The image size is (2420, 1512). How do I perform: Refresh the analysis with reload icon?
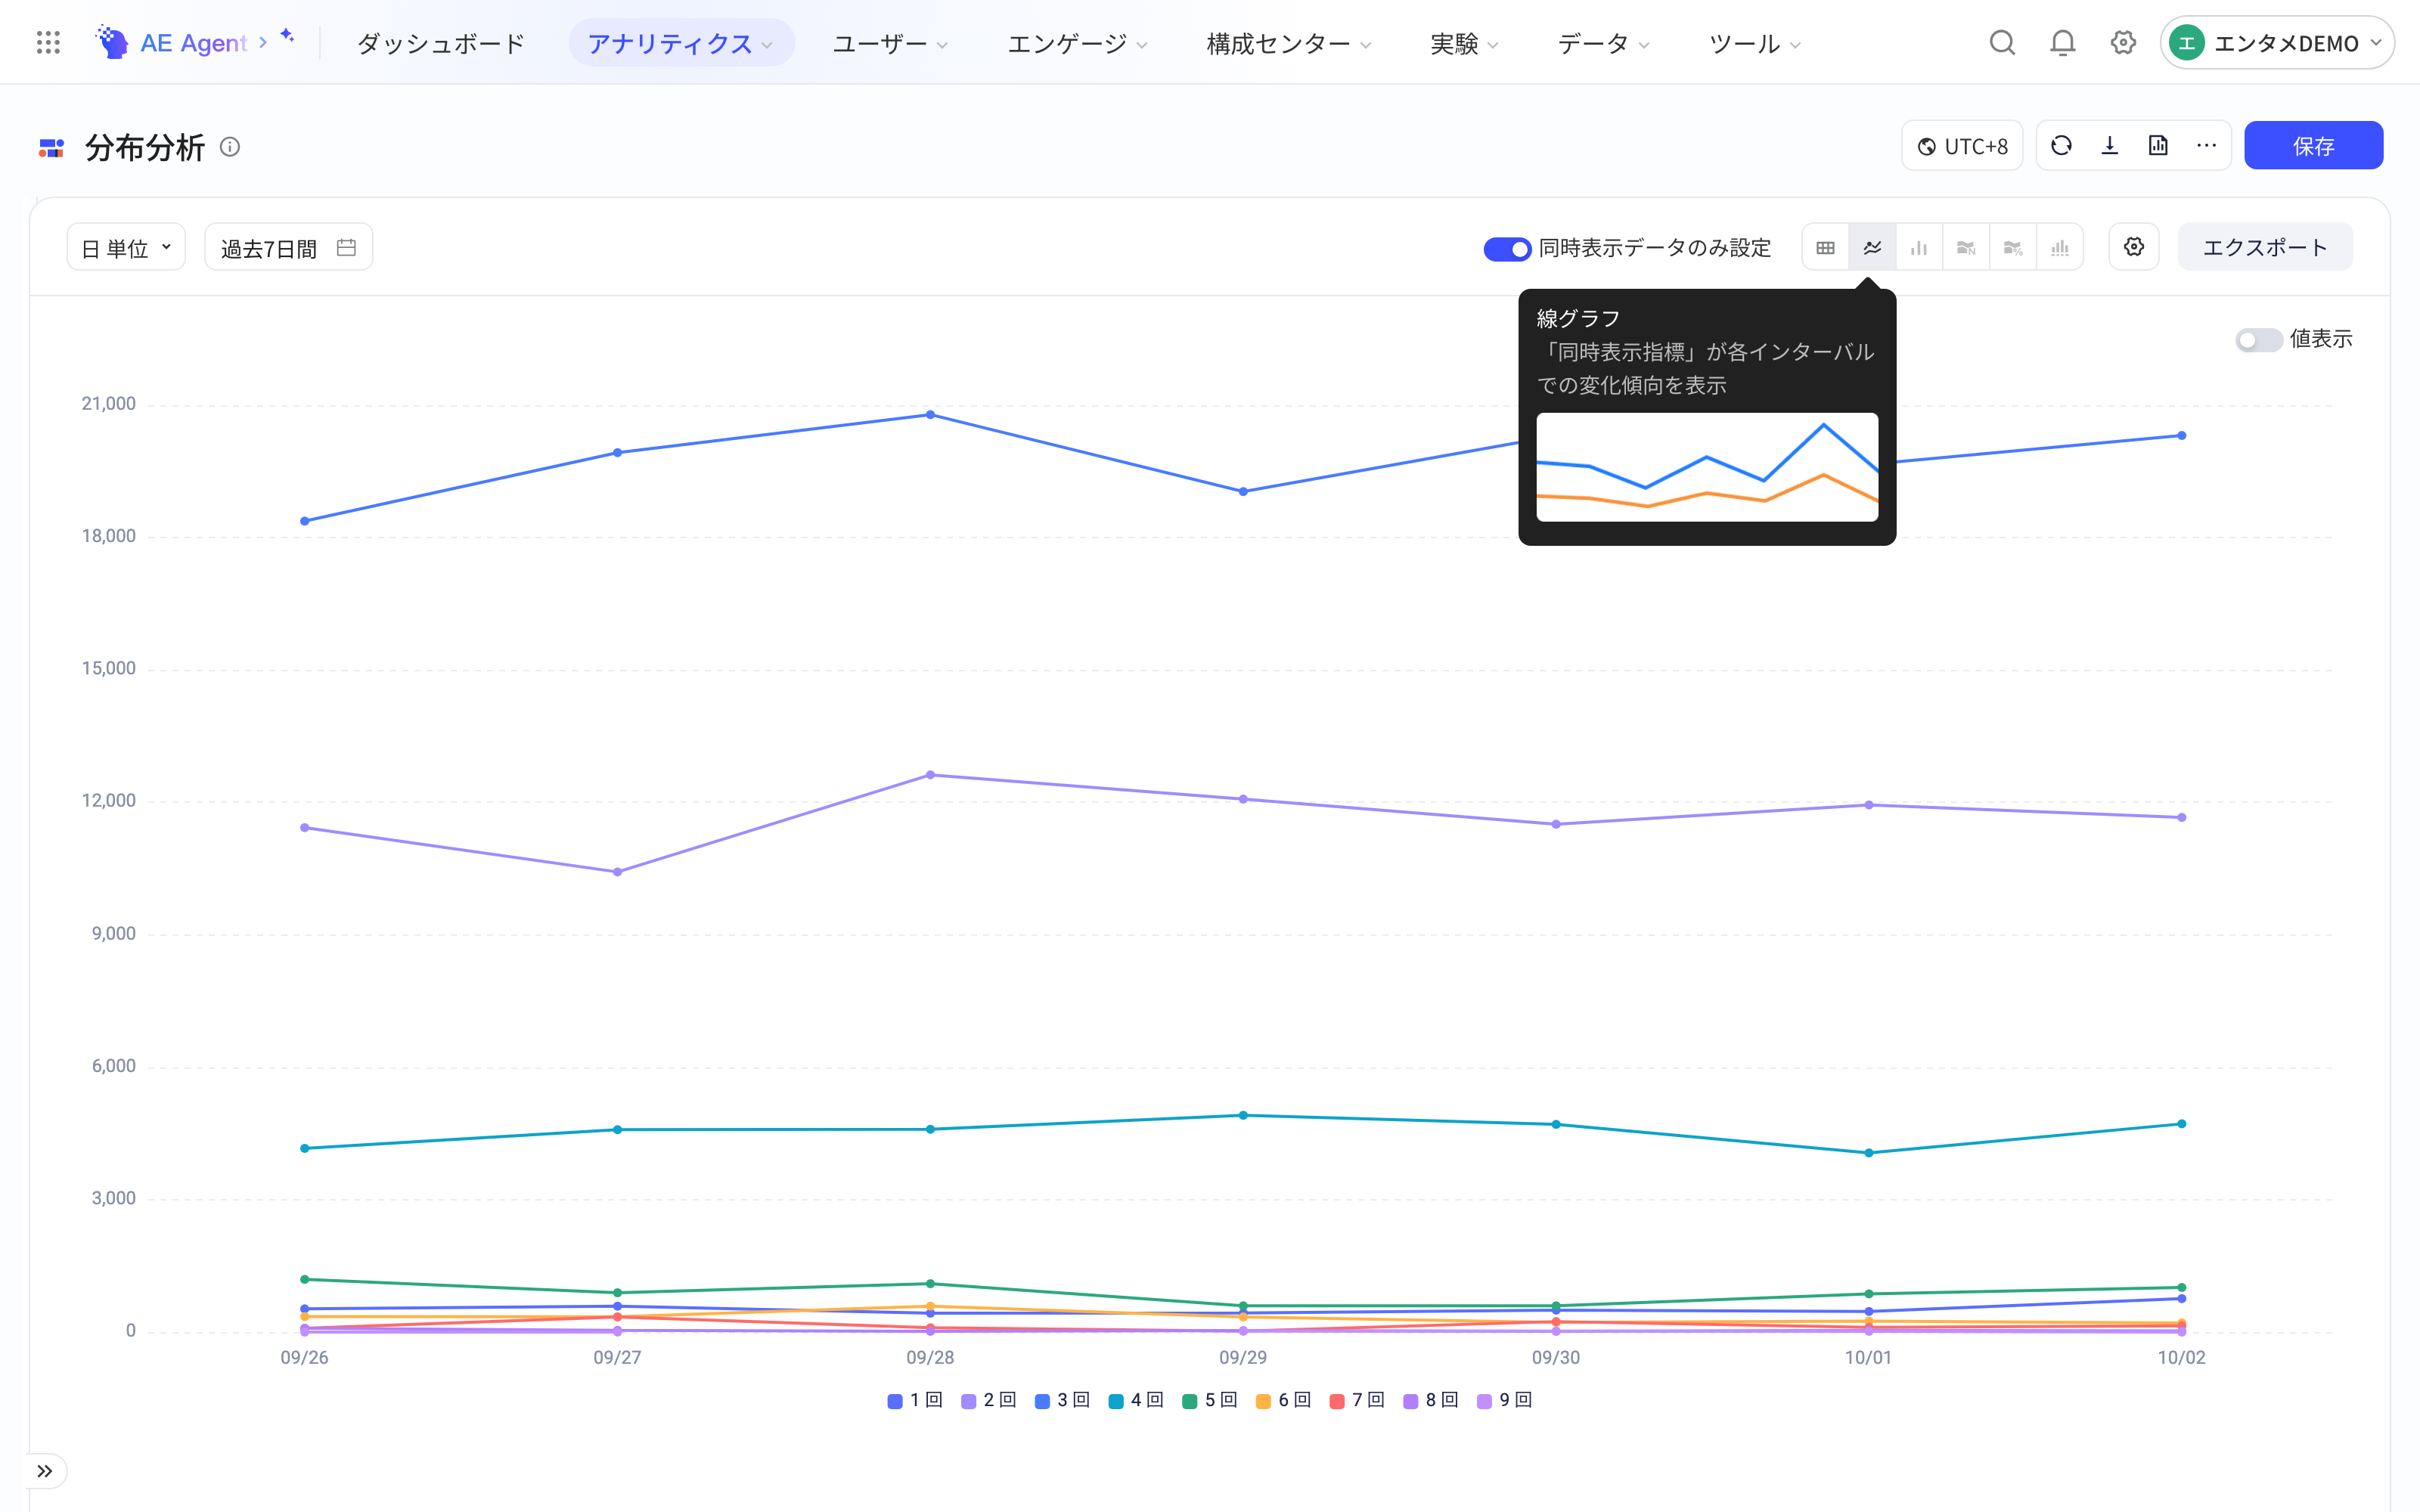click(2061, 146)
